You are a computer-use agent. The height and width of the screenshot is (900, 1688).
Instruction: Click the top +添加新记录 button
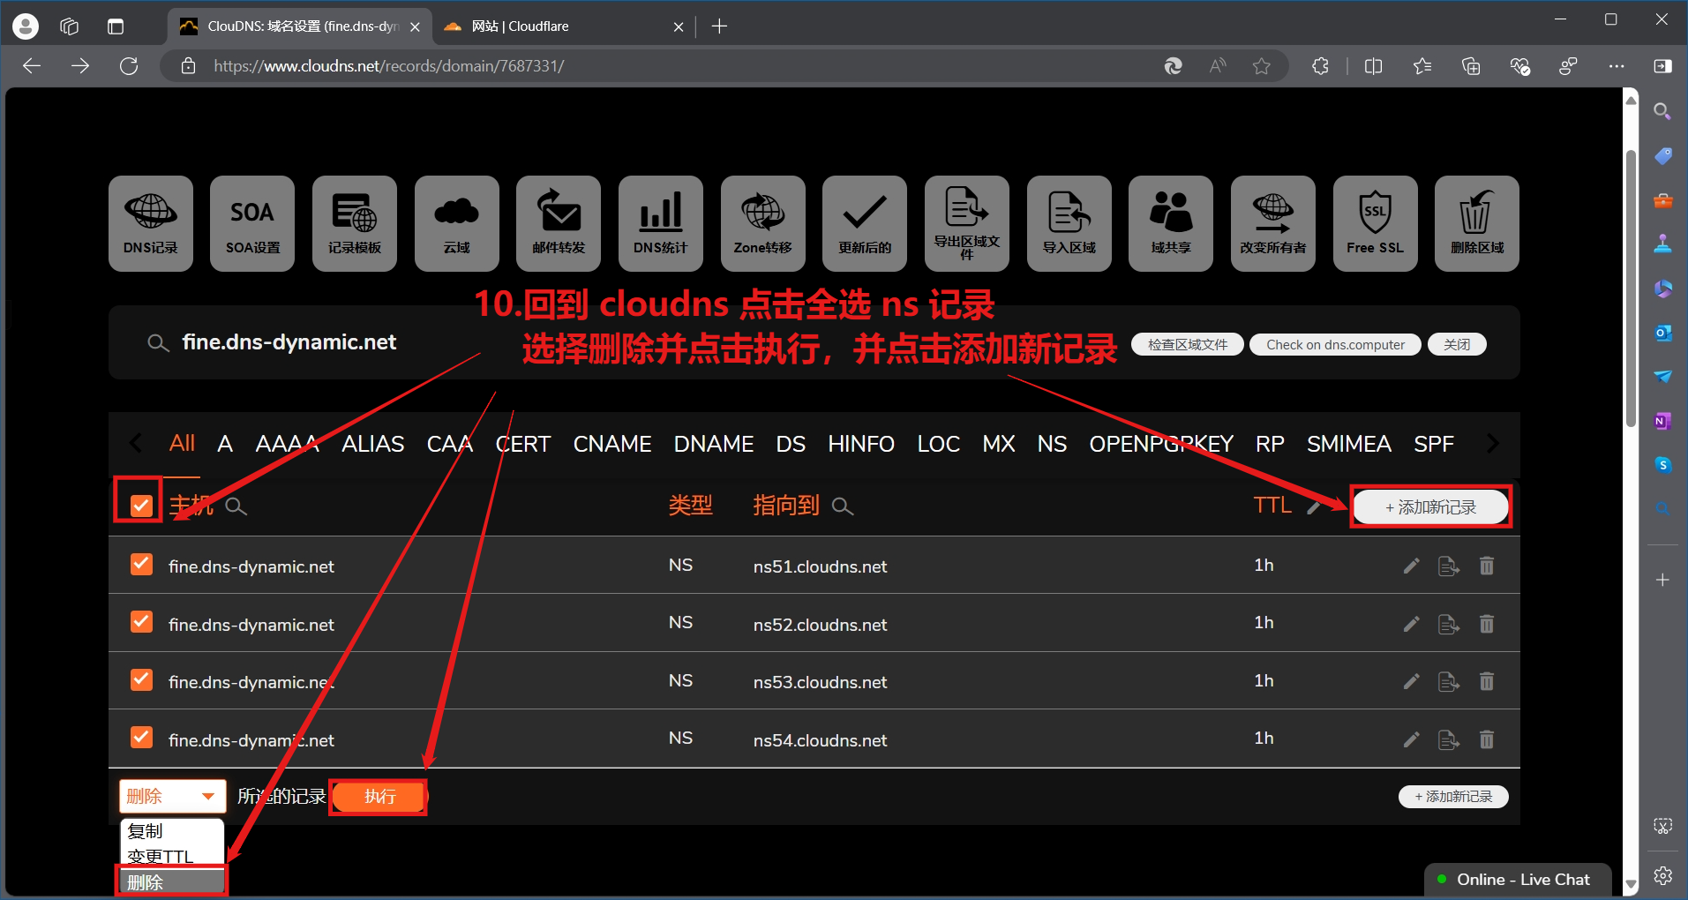pyautogui.click(x=1430, y=507)
